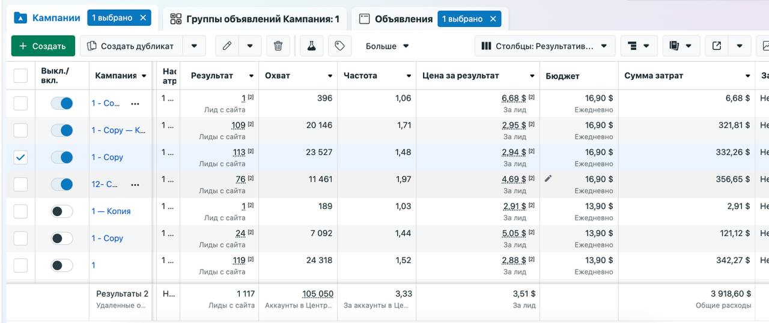Click the export share icon
Screen dimensions: 769x323
pyautogui.click(x=716, y=46)
